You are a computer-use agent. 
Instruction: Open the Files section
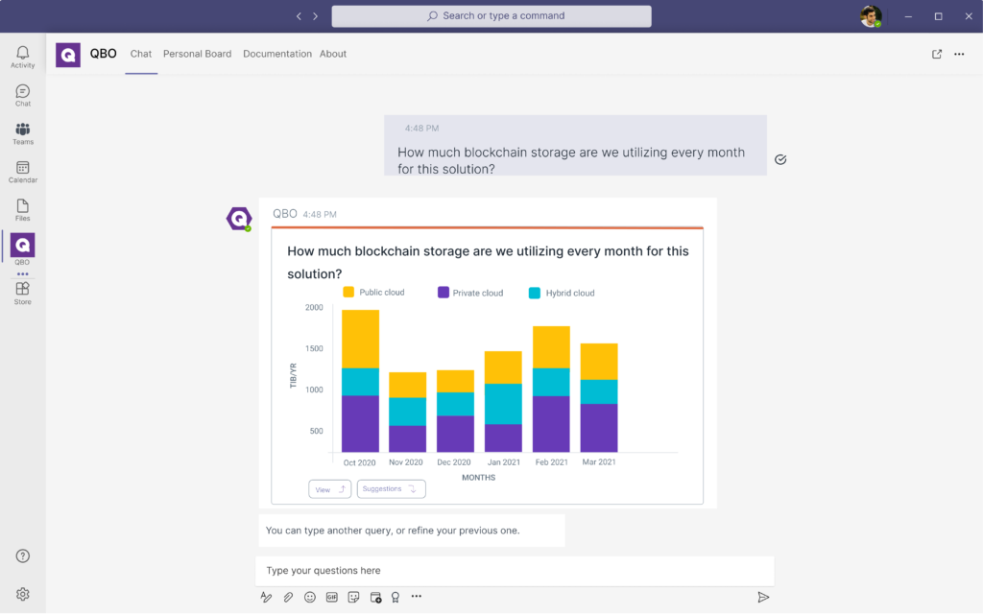(23, 210)
